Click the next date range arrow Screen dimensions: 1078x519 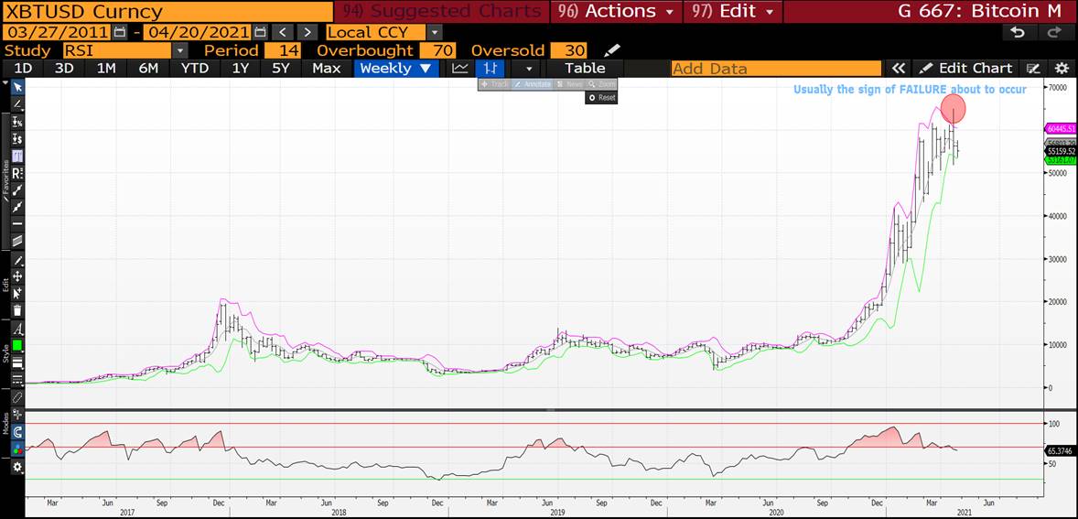point(307,32)
